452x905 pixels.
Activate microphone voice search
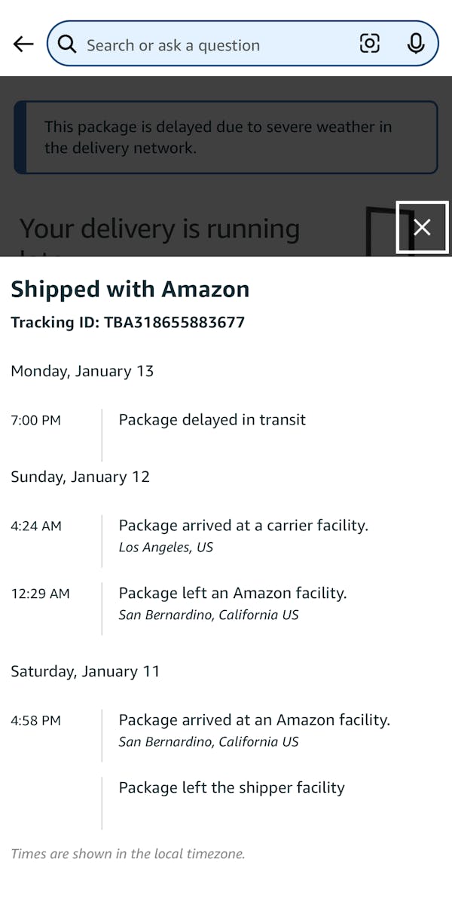(416, 44)
